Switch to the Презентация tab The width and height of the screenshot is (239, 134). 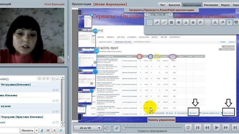pos(192,5)
